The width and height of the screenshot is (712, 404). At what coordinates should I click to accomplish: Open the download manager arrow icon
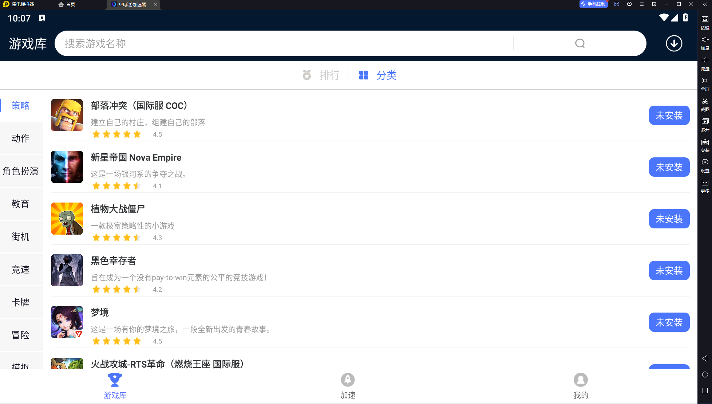(674, 43)
